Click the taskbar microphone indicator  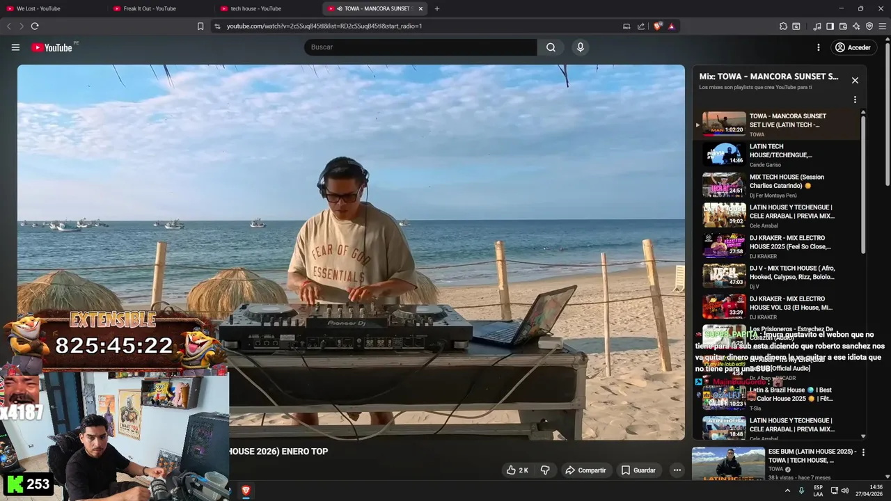[801, 491]
